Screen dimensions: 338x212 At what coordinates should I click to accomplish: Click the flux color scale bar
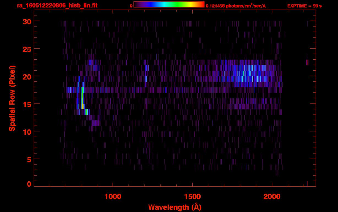tap(169, 4)
